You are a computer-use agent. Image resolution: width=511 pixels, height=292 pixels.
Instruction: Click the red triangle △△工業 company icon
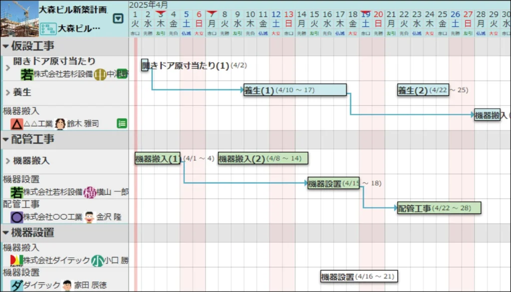coord(17,124)
